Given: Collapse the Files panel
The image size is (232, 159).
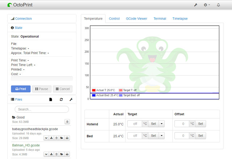Looking at the screenshot, I should pyautogui.click(x=18, y=99).
